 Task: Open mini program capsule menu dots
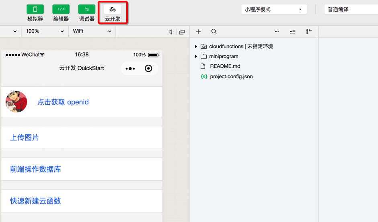[130, 69]
